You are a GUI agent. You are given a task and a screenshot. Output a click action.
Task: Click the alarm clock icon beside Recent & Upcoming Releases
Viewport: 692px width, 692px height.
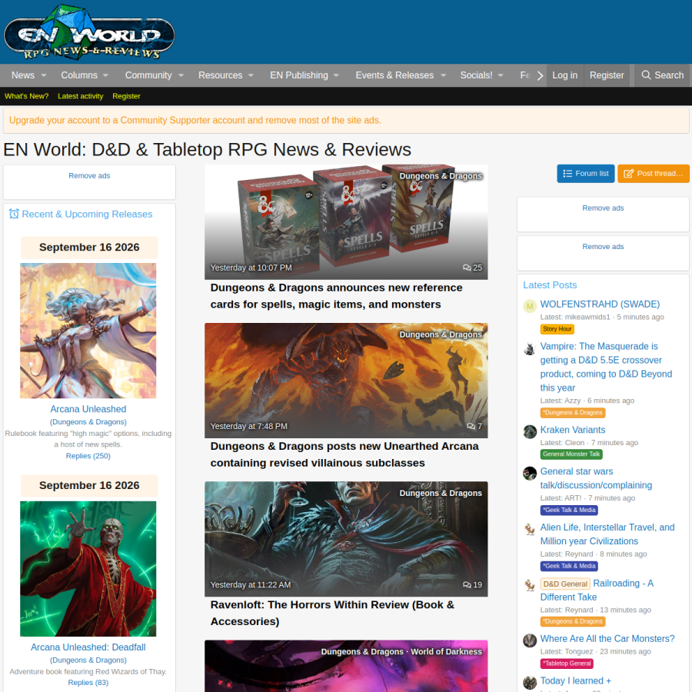[x=14, y=214]
